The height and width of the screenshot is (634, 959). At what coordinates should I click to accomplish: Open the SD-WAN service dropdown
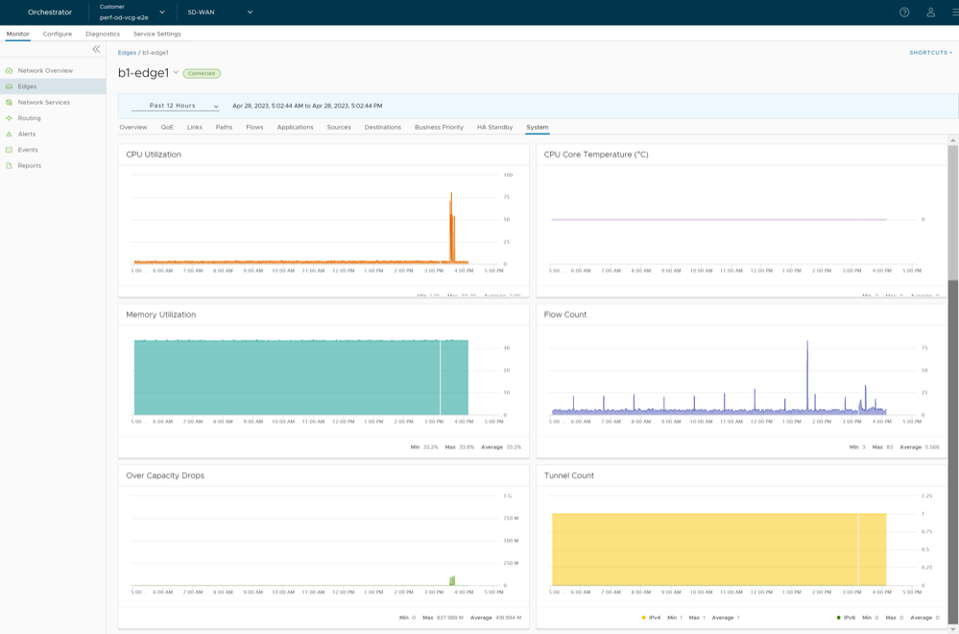point(250,12)
